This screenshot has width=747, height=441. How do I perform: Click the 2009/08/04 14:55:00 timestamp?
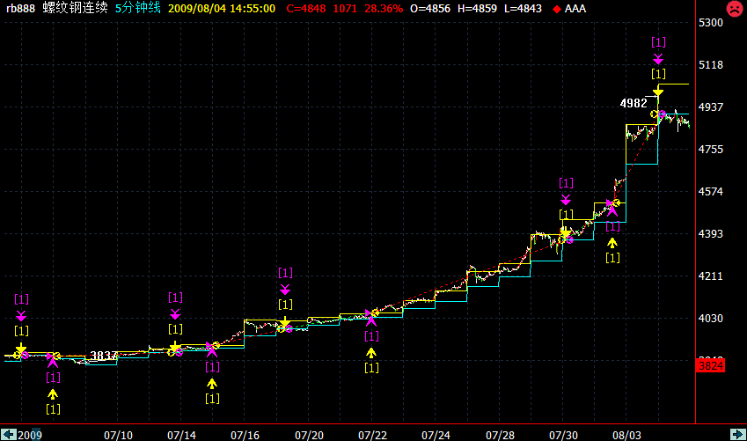tap(221, 9)
